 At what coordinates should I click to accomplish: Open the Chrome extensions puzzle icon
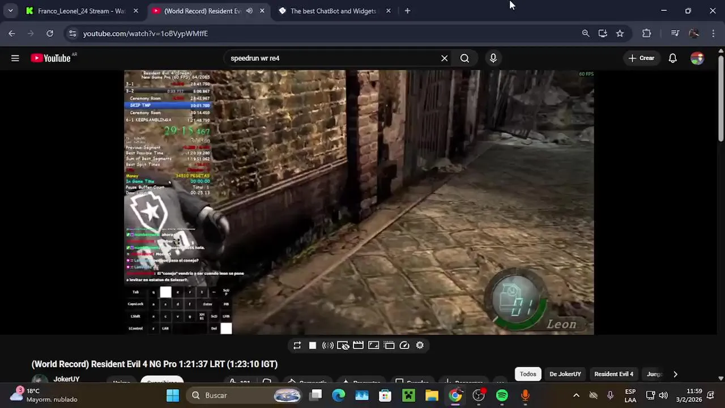click(646, 33)
